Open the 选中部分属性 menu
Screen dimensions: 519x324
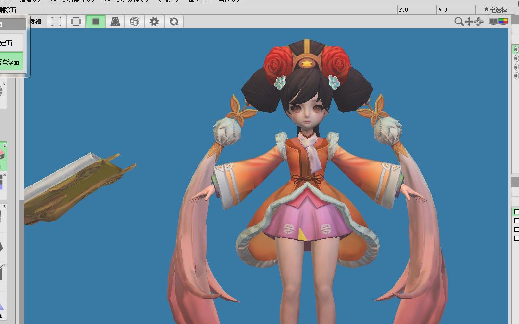tap(72, 1)
